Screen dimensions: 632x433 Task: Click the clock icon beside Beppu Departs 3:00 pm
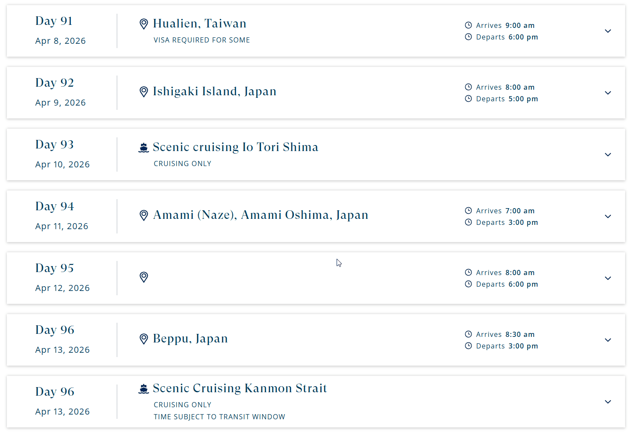tap(468, 346)
